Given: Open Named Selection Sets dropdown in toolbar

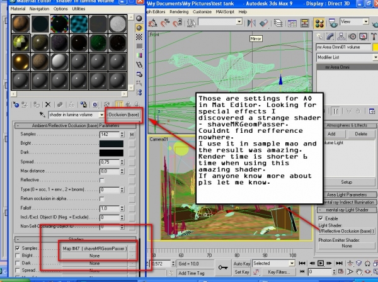Looking at the screenshot, I should (239, 21).
